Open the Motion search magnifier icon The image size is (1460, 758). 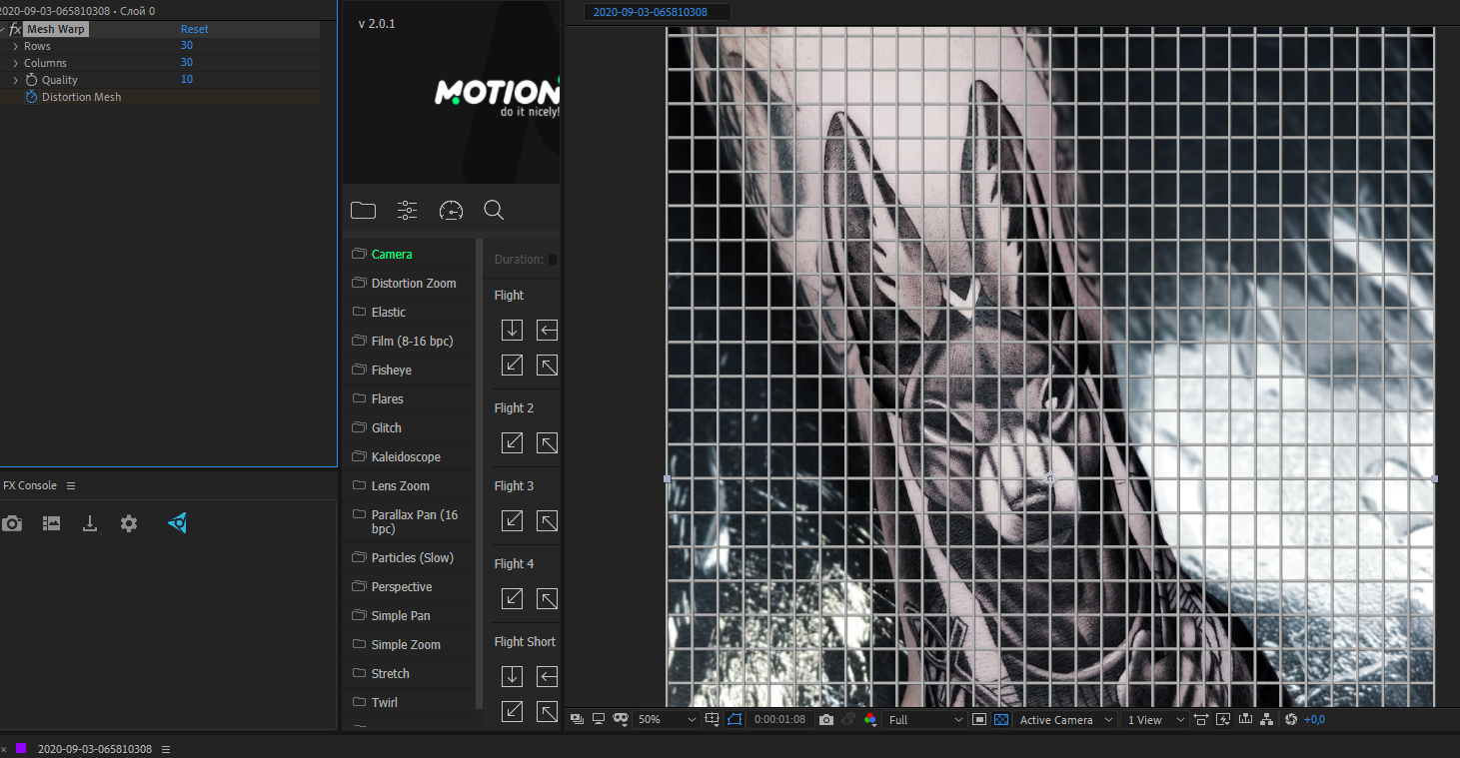click(x=494, y=210)
